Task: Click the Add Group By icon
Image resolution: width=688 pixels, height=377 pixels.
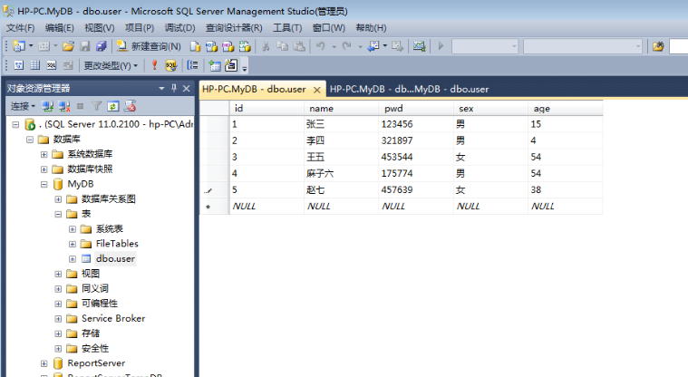Action: pyautogui.click(x=193, y=65)
